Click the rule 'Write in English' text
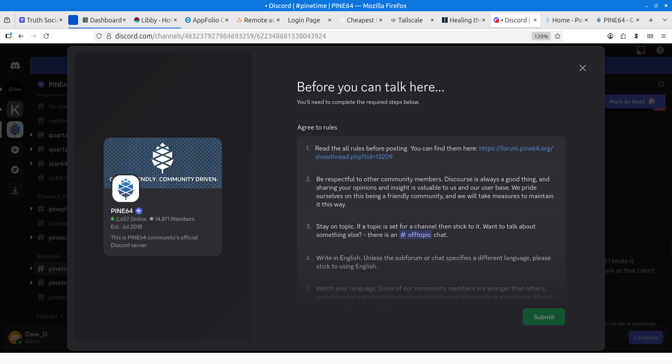672x364 pixels. click(433, 262)
